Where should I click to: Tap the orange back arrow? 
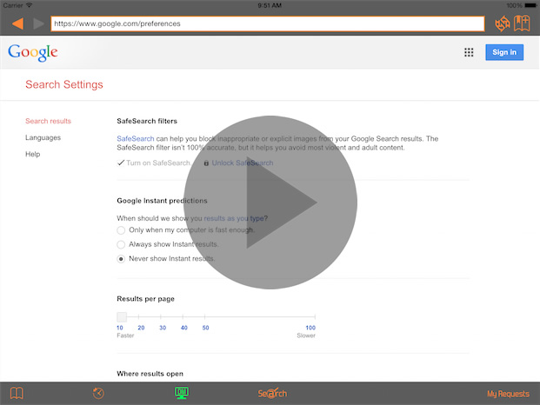17,23
